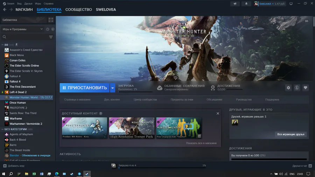
Task: Open Pendant: MH Riders - Kiria DLC
Action: (x=85, y=128)
